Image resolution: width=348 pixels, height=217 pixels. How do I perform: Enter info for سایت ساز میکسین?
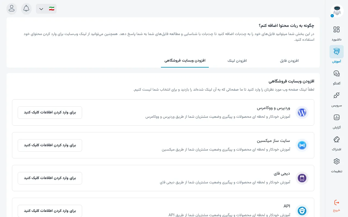pos(50,145)
